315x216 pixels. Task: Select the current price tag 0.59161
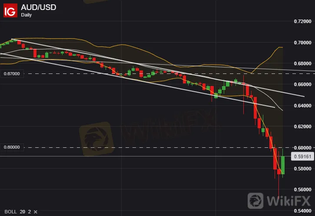302,156
